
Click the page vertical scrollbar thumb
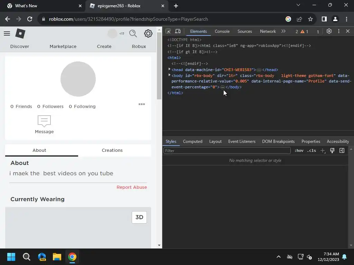point(159,66)
